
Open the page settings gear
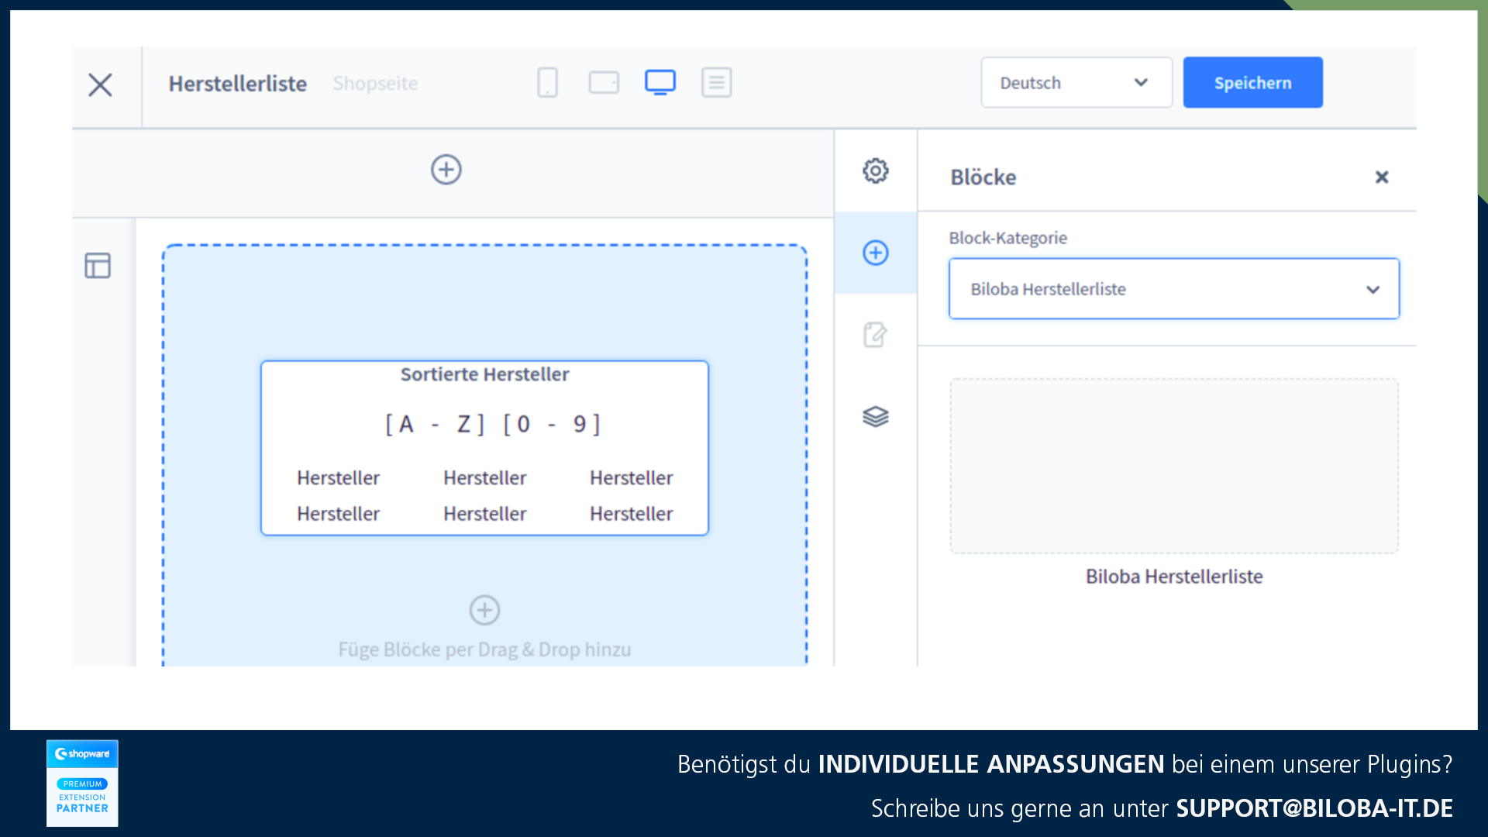(x=876, y=170)
